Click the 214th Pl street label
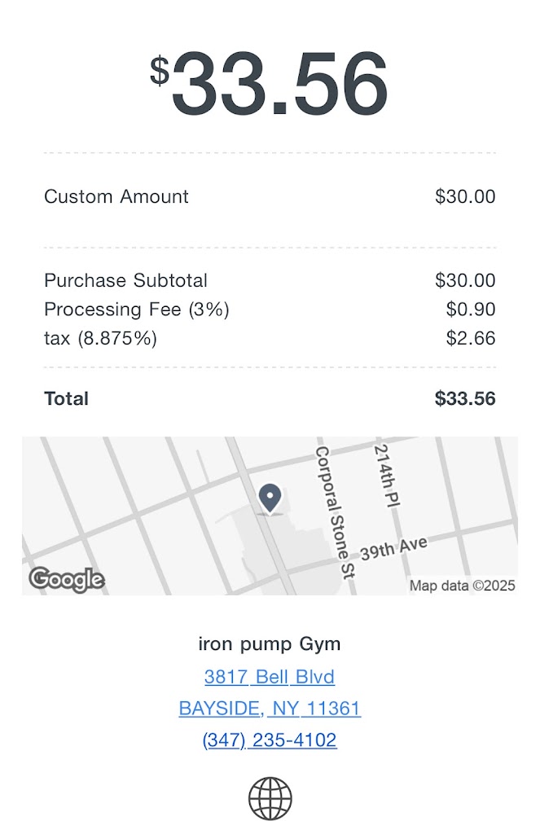 click(387, 476)
